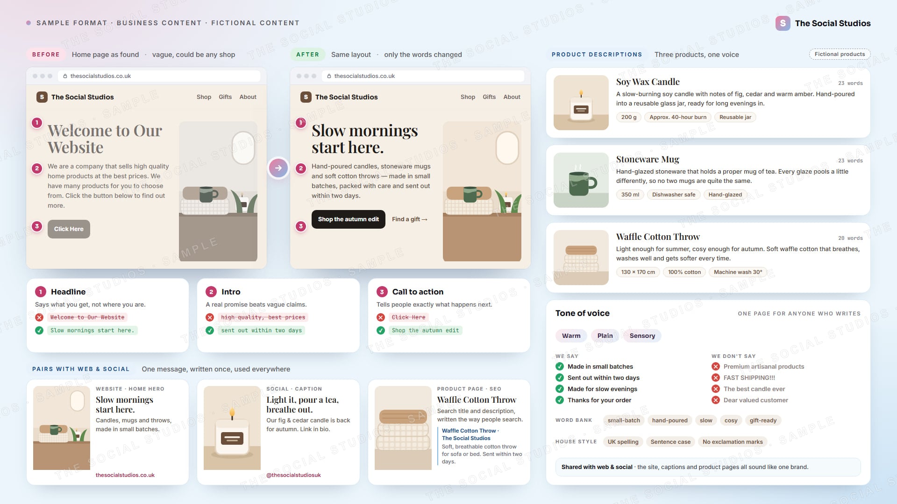Click the Product Page SEO throw image

(403, 428)
